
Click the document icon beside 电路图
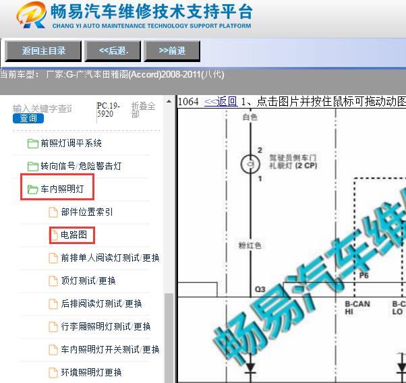(x=54, y=235)
